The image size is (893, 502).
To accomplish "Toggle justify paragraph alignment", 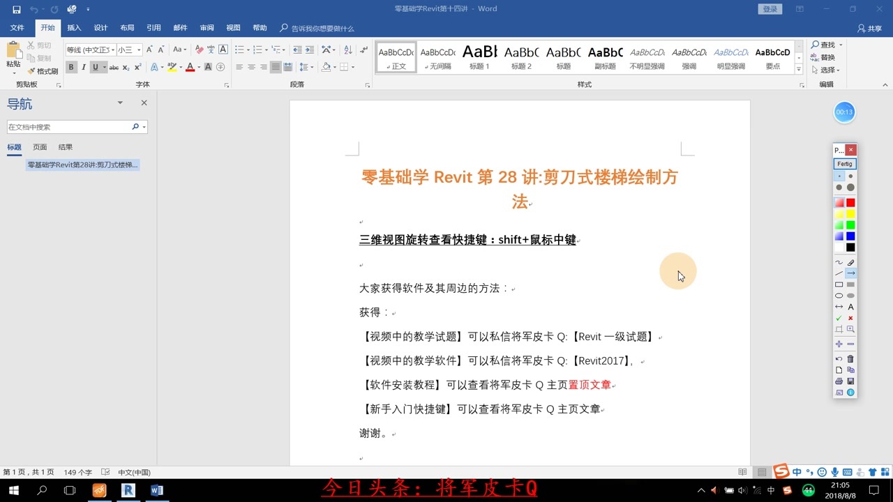I will (276, 68).
